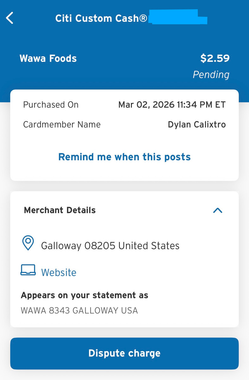Click Appears on your statement as heading
Viewport: 249px width, 380px height.
coord(84,295)
